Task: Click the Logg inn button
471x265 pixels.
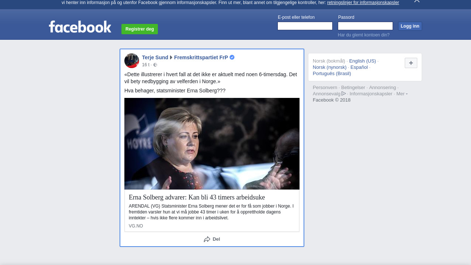Action: coord(410,26)
